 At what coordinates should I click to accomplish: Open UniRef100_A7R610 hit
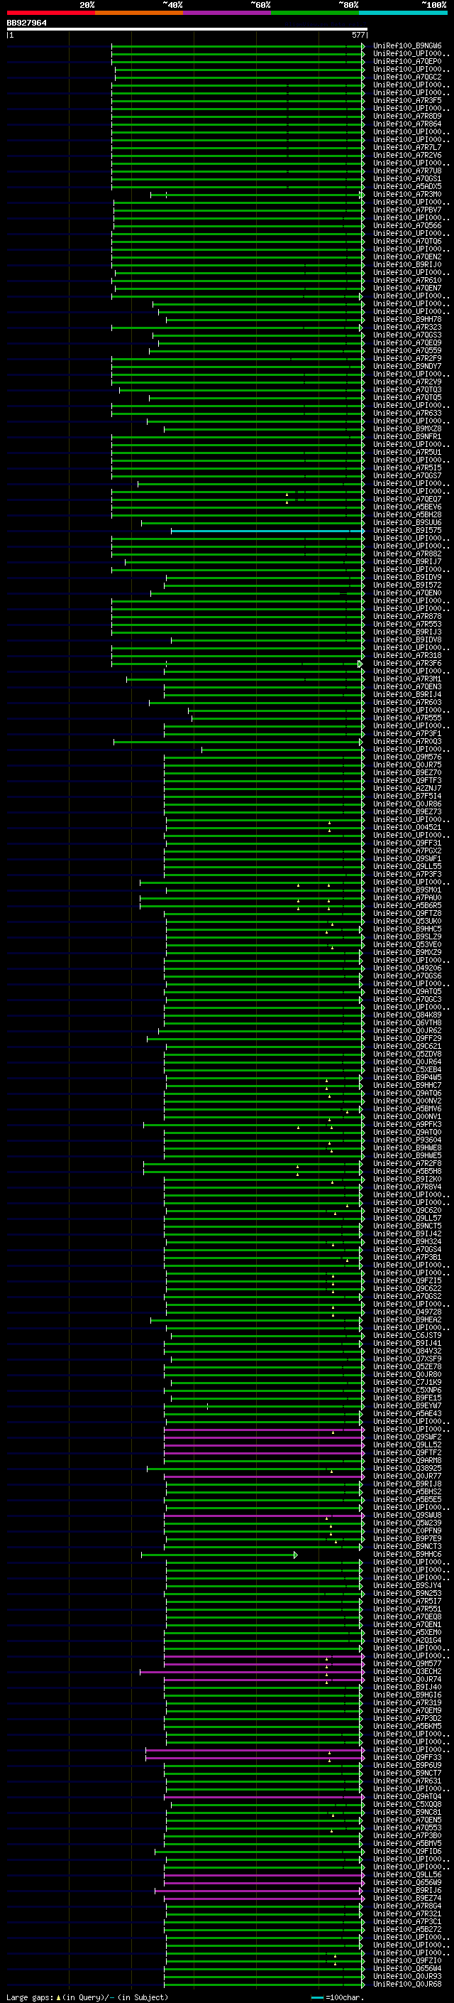(407, 280)
